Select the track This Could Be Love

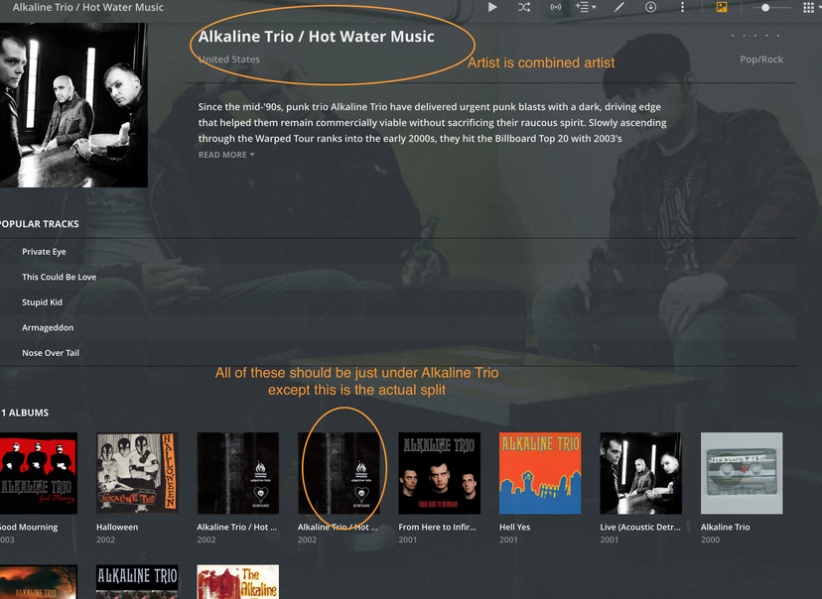[60, 277]
